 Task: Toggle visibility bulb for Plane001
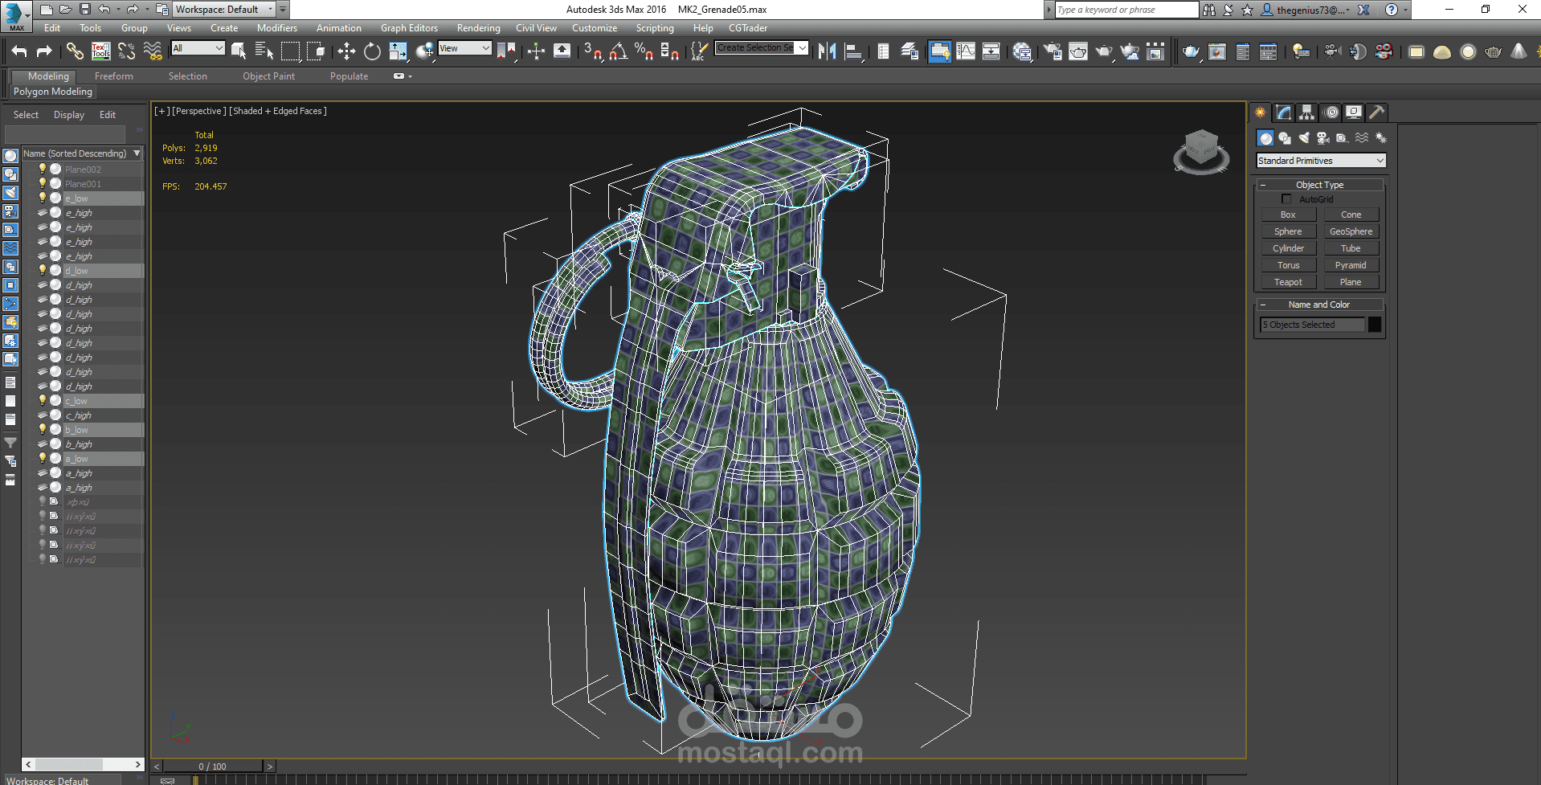[x=43, y=183]
